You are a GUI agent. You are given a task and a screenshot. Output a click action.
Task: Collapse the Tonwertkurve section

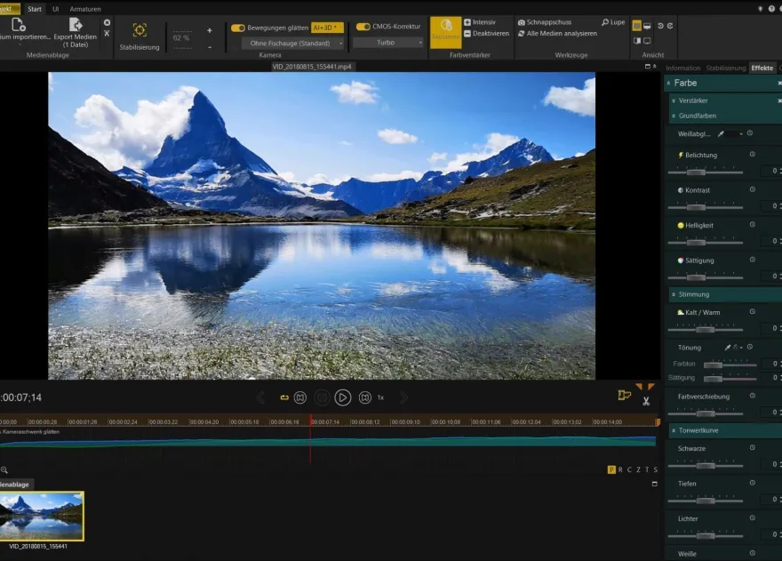(x=674, y=430)
